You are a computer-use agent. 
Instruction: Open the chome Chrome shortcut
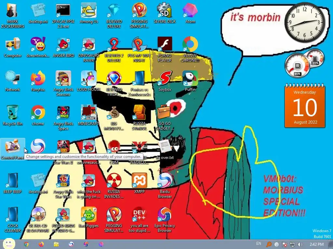[x=38, y=115]
